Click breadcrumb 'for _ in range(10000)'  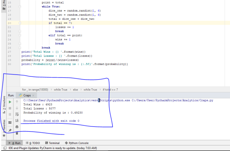click(x=35, y=90)
